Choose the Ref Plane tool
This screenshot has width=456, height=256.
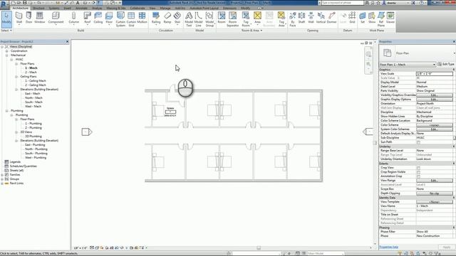coord(381,19)
